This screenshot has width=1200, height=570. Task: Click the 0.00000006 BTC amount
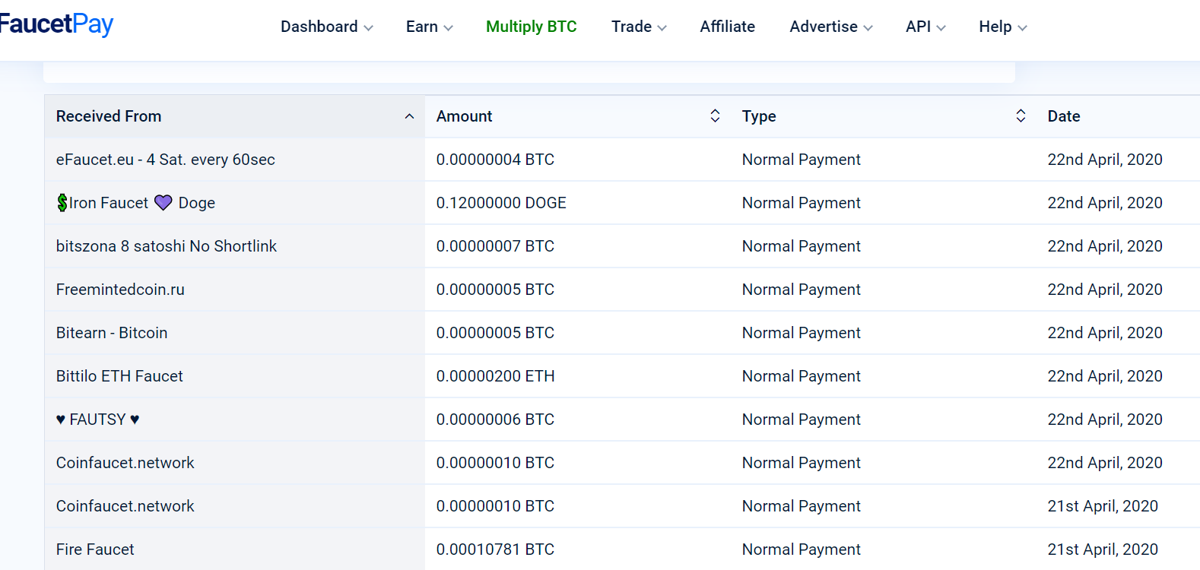pos(495,420)
